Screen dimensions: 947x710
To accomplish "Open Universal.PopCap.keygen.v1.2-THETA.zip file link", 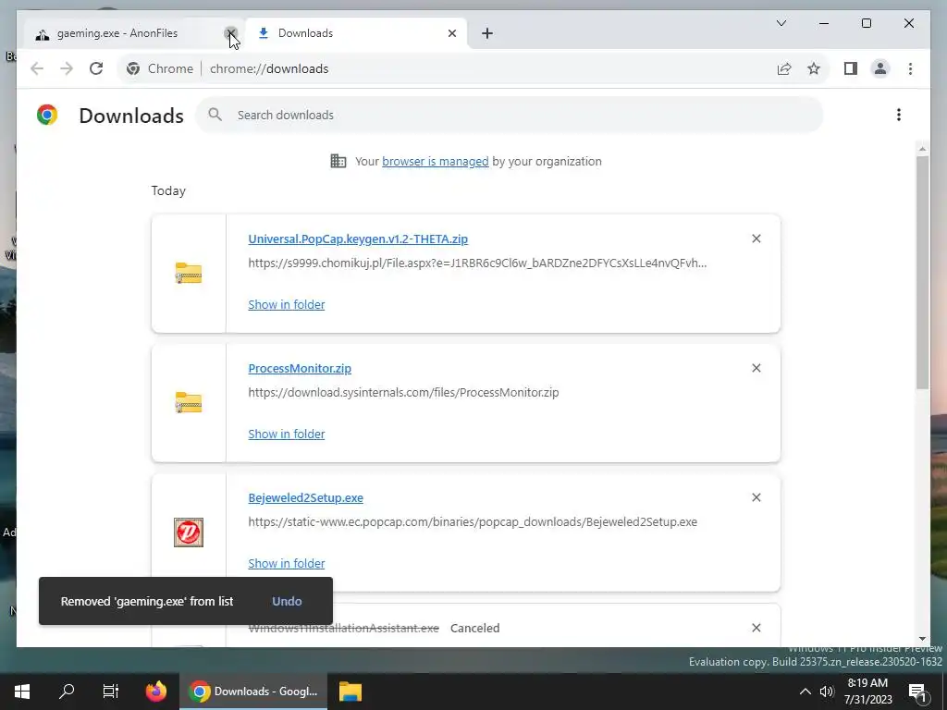I will pos(358,239).
